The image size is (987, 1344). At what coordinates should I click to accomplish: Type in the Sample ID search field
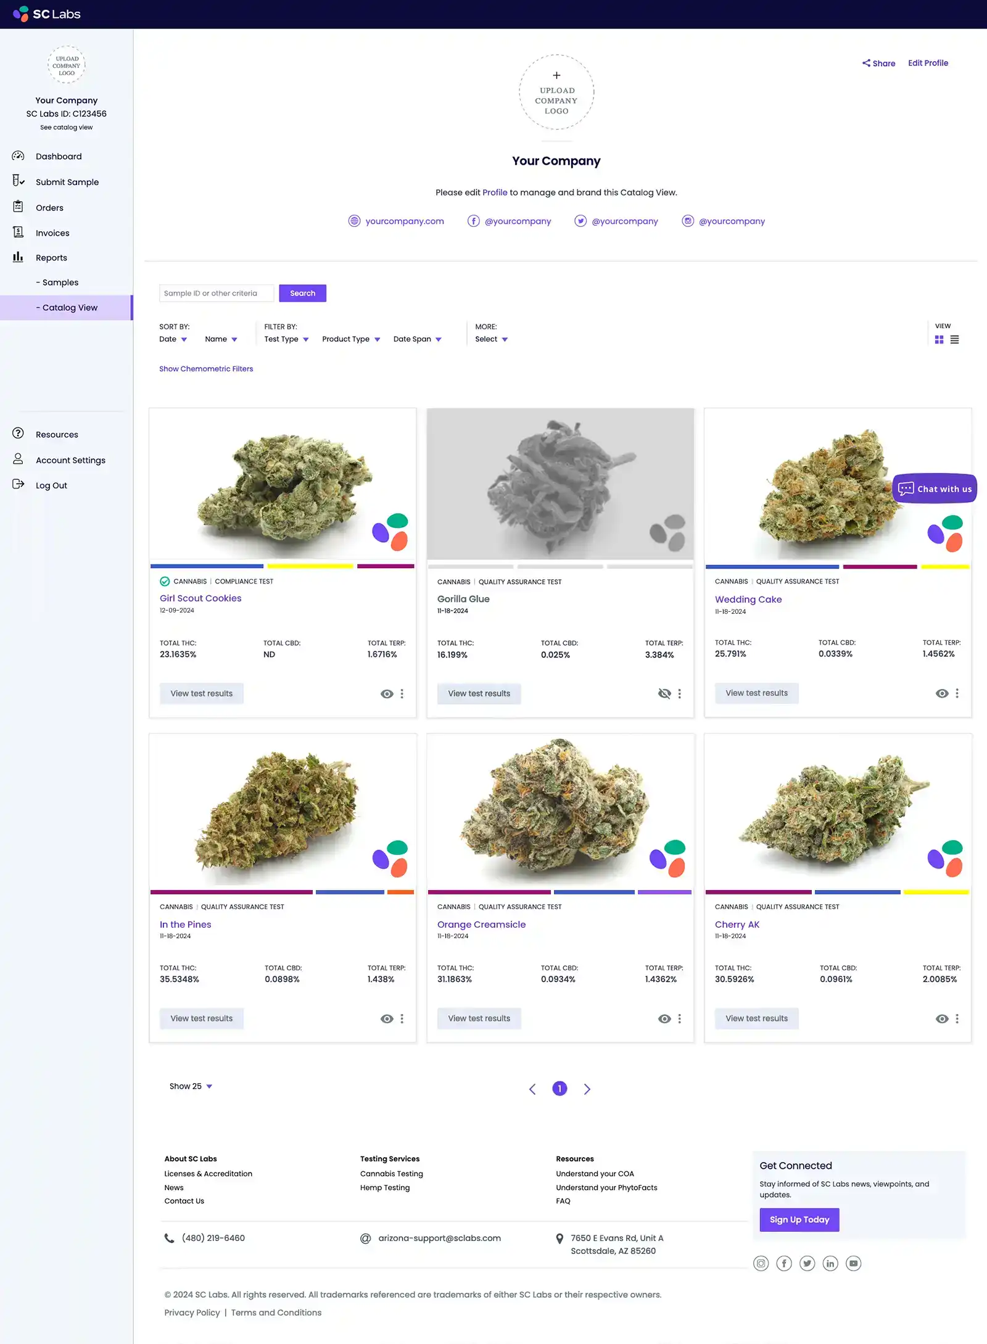(x=216, y=293)
